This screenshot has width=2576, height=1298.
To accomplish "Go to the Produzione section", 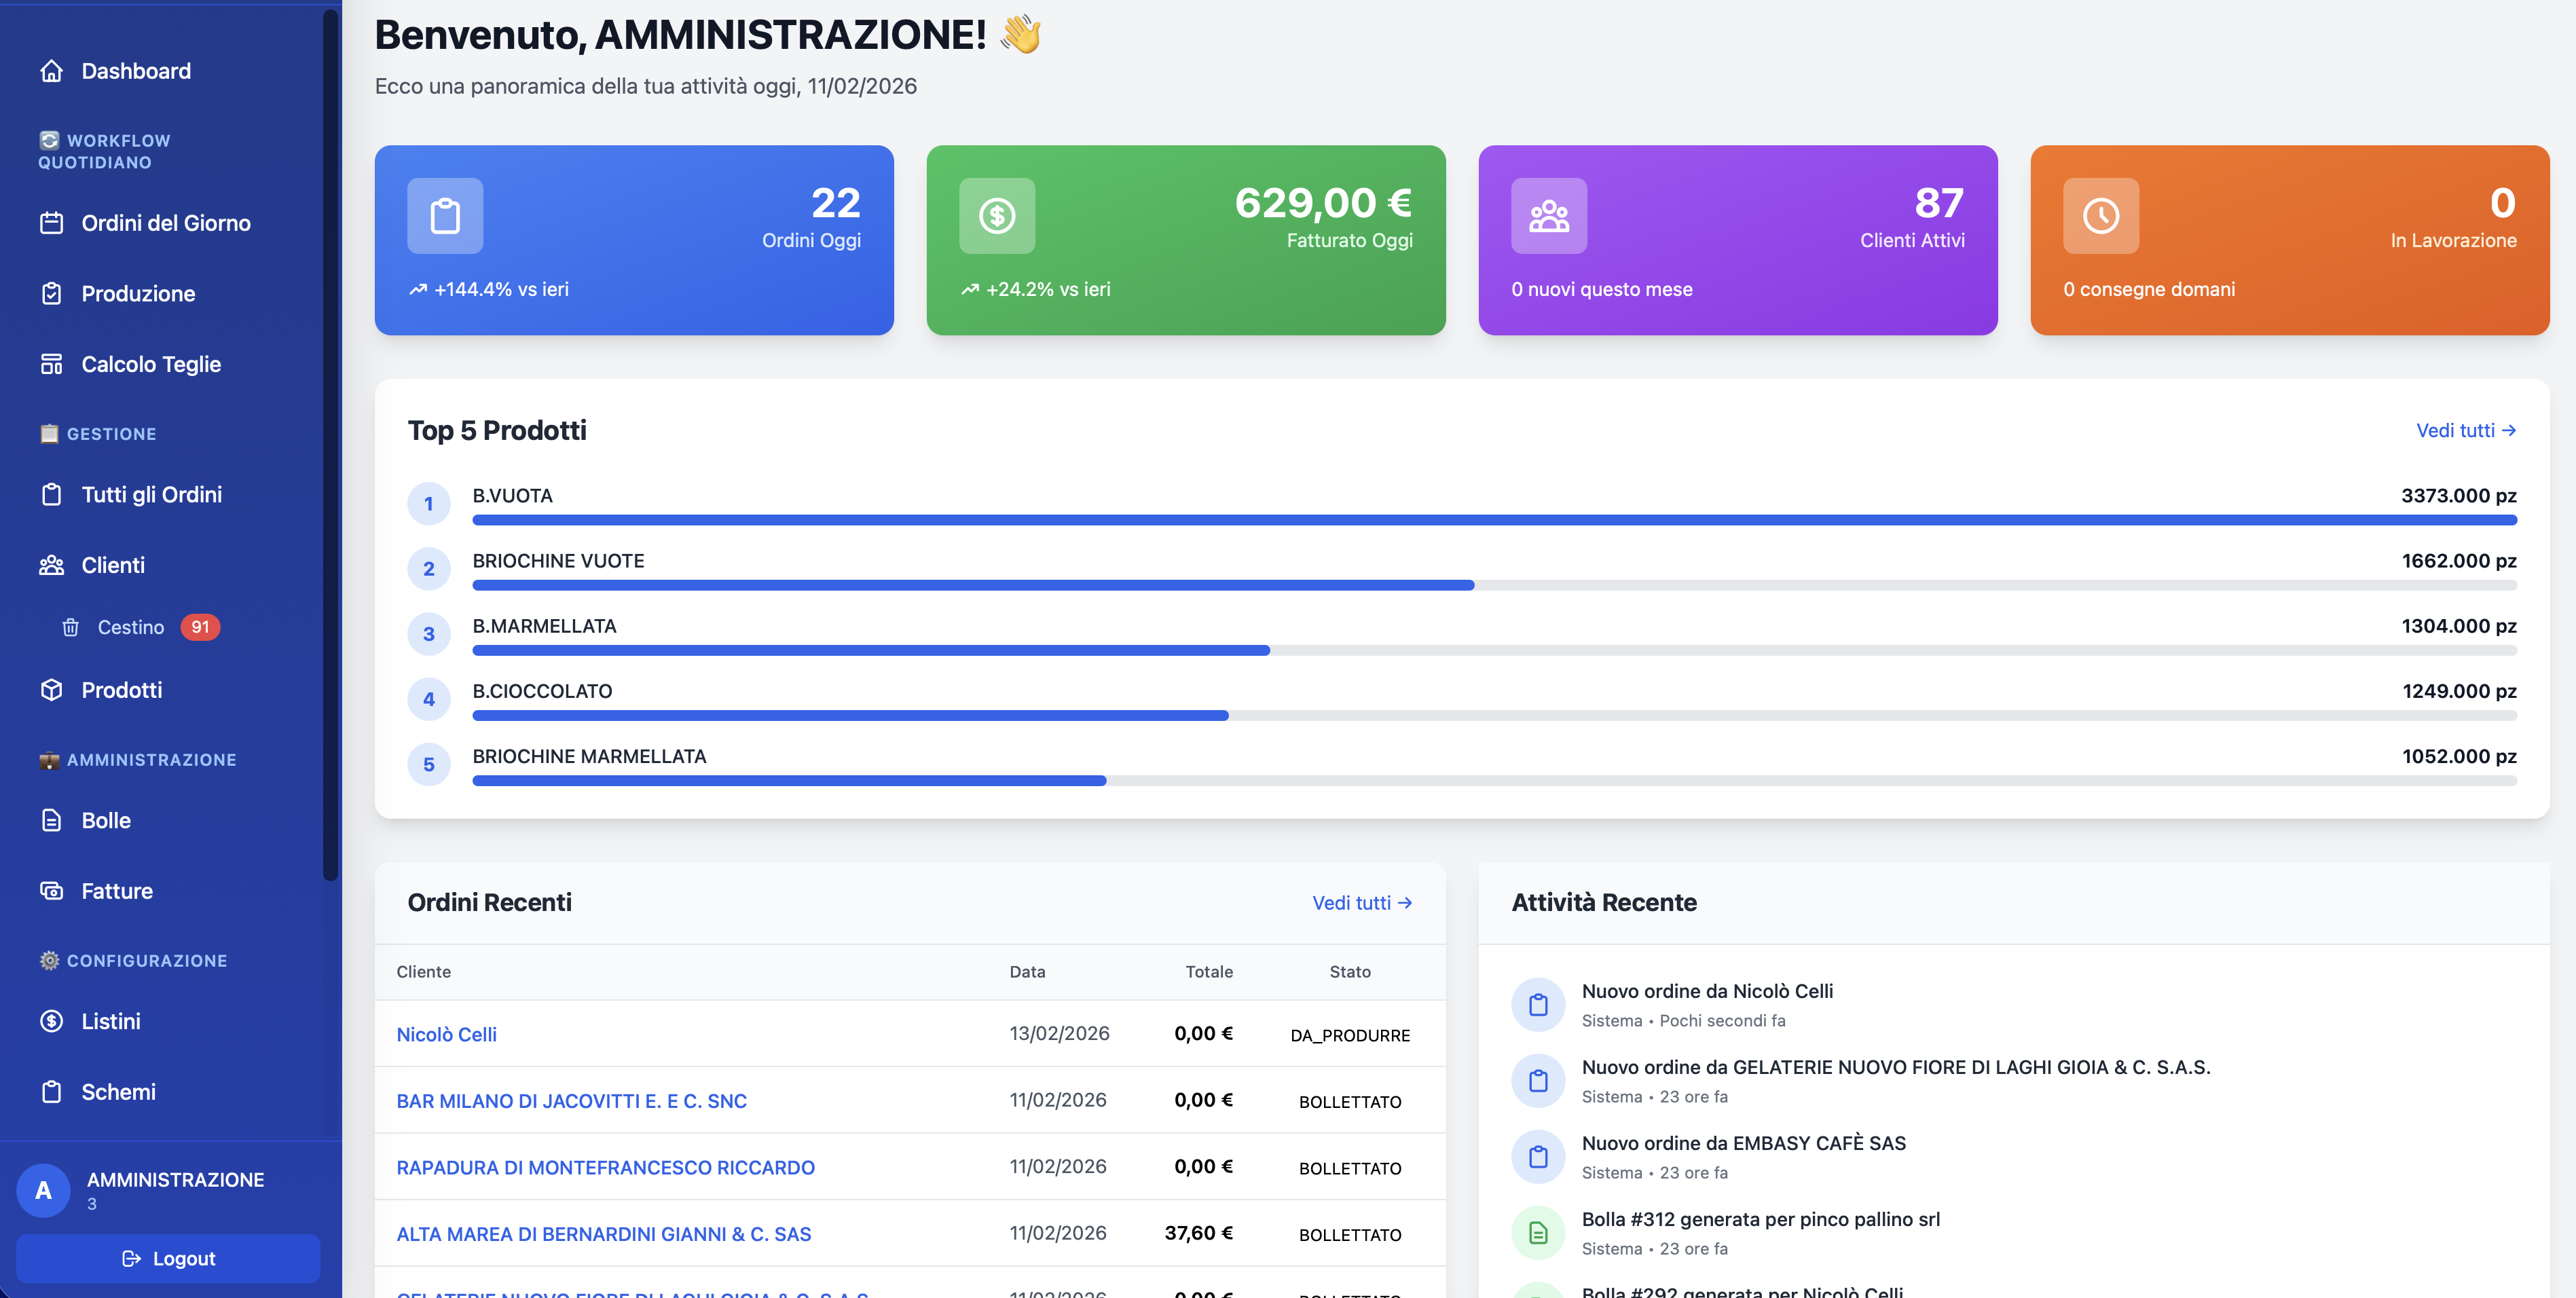I will pyautogui.click(x=138, y=294).
